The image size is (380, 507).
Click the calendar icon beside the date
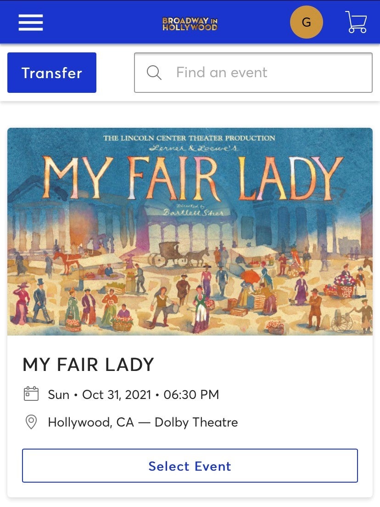[x=31, y=394]
